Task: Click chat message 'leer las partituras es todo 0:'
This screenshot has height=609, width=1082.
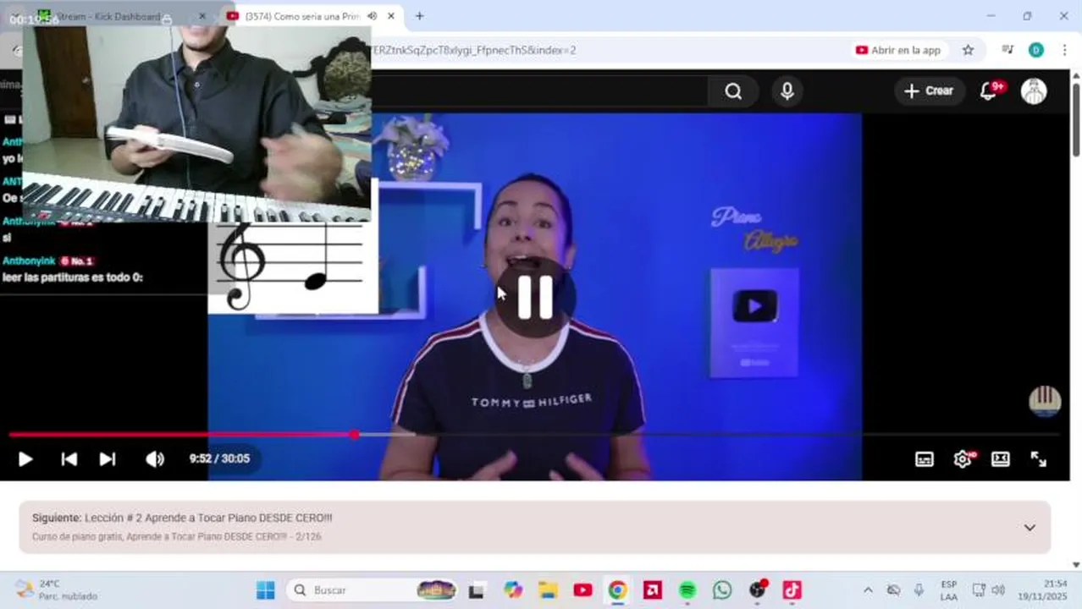Action: [x=73, y=277]
